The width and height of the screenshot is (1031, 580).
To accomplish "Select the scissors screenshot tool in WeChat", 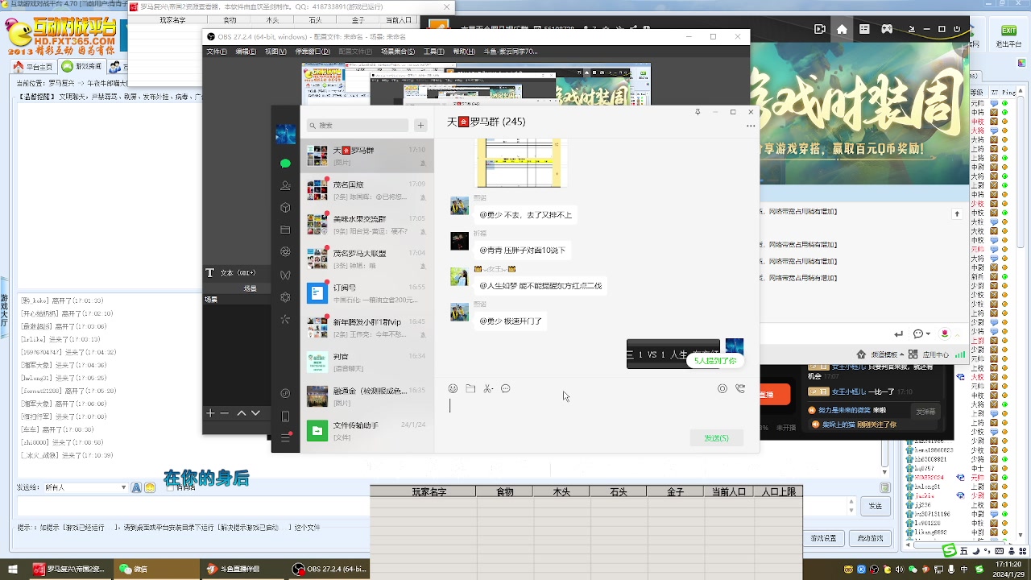I will (488, 388).
